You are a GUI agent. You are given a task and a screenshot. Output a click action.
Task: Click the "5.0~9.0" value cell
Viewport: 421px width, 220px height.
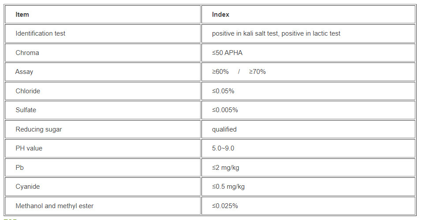223,148
